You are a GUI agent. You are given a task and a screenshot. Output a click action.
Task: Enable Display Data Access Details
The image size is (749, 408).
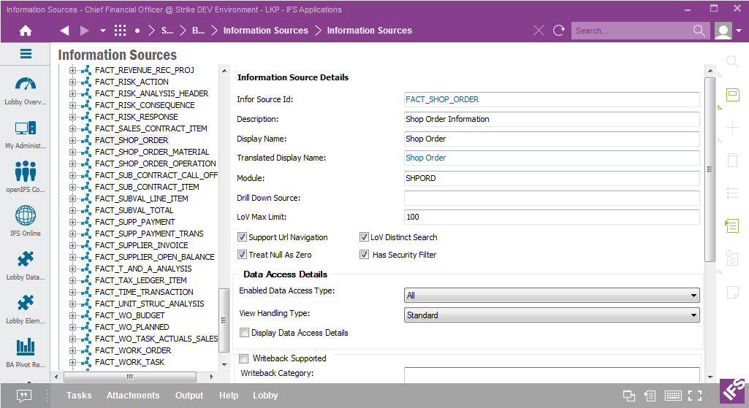(244, 333)
